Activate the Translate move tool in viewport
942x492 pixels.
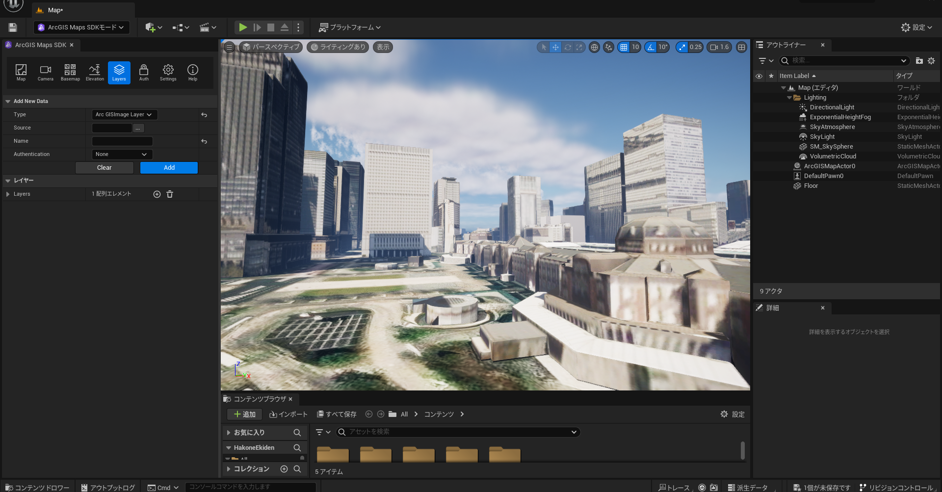[x=555, y=47]
